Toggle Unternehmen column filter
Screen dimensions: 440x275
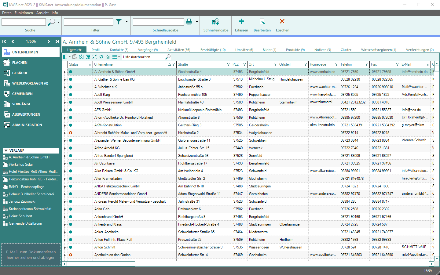174,64
